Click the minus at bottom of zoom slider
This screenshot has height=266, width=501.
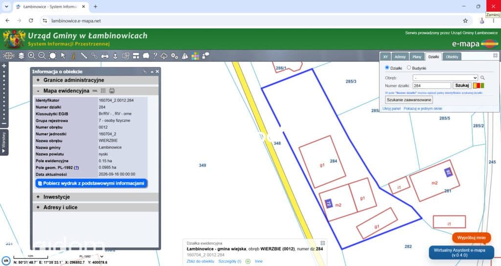click(4, 123)
